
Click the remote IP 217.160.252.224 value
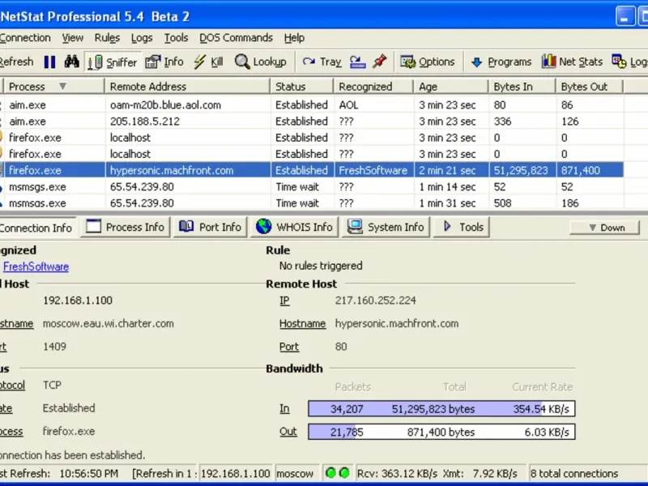tap(375, 301)
